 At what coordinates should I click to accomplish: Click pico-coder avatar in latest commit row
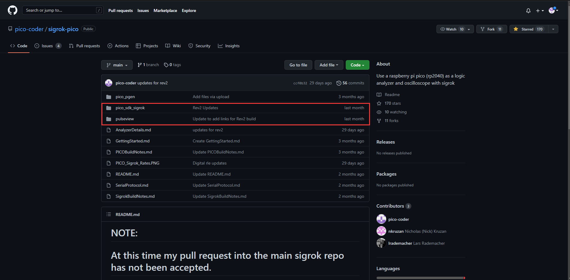(109, 83)
